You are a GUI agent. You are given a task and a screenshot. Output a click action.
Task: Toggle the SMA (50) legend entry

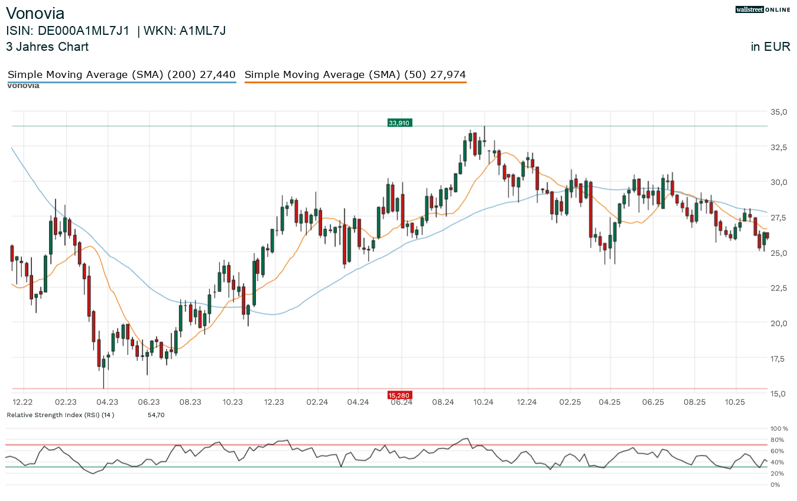355,74
